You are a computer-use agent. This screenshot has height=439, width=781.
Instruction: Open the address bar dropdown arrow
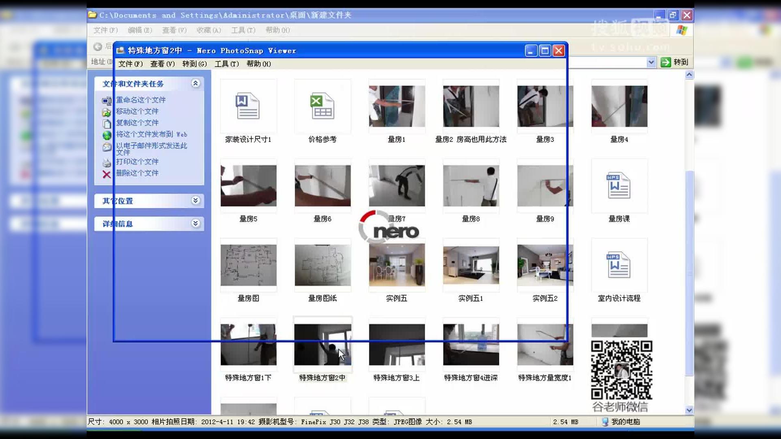[651, 62]
